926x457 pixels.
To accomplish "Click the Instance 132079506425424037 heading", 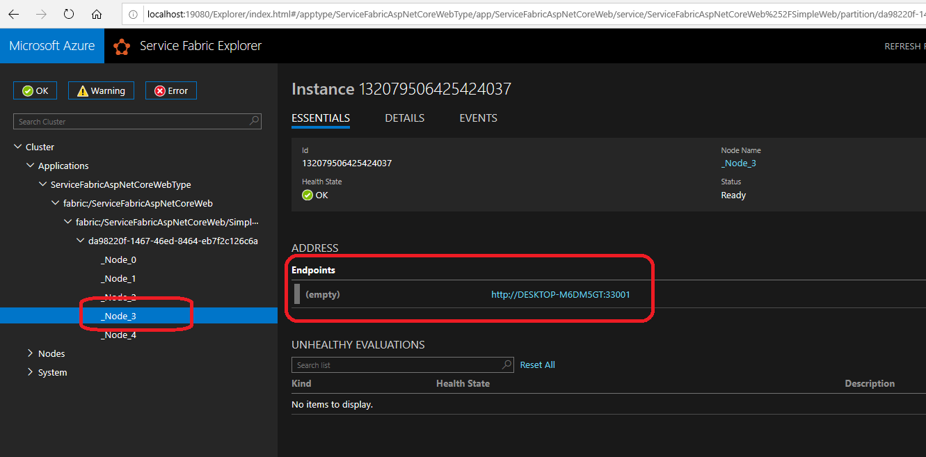I will click(401, 89).
